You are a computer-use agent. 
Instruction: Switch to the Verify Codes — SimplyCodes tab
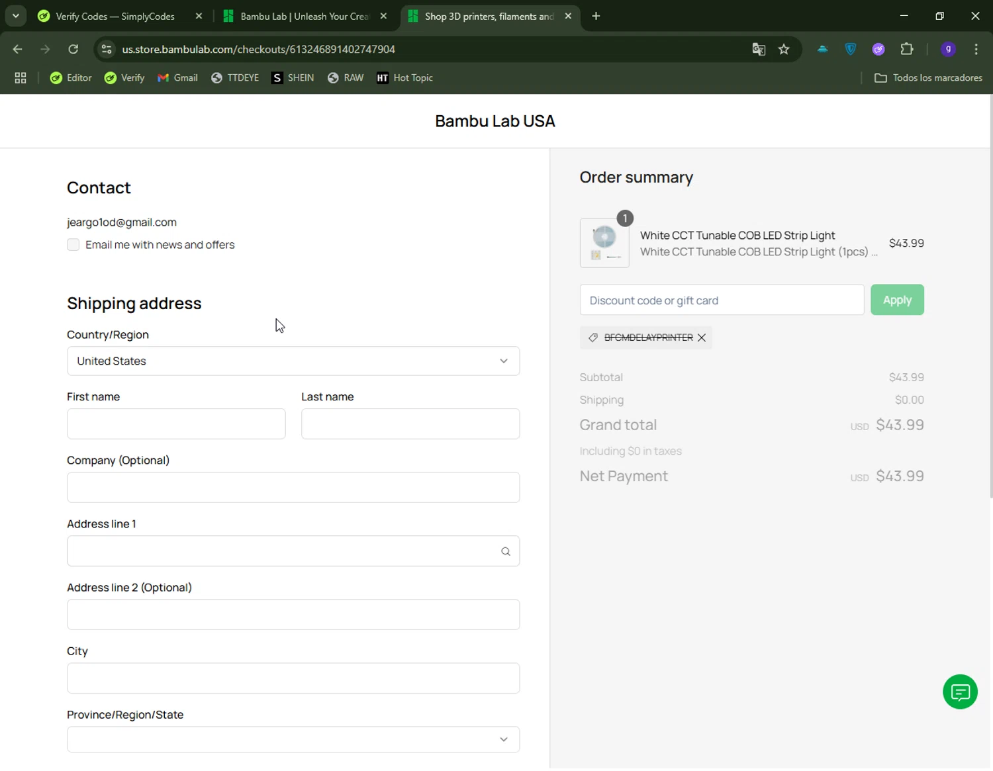pos(115,17)
